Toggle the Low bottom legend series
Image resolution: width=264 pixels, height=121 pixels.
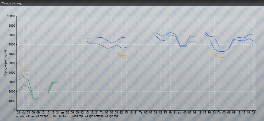pyautogui.click(x=25, y=116)
